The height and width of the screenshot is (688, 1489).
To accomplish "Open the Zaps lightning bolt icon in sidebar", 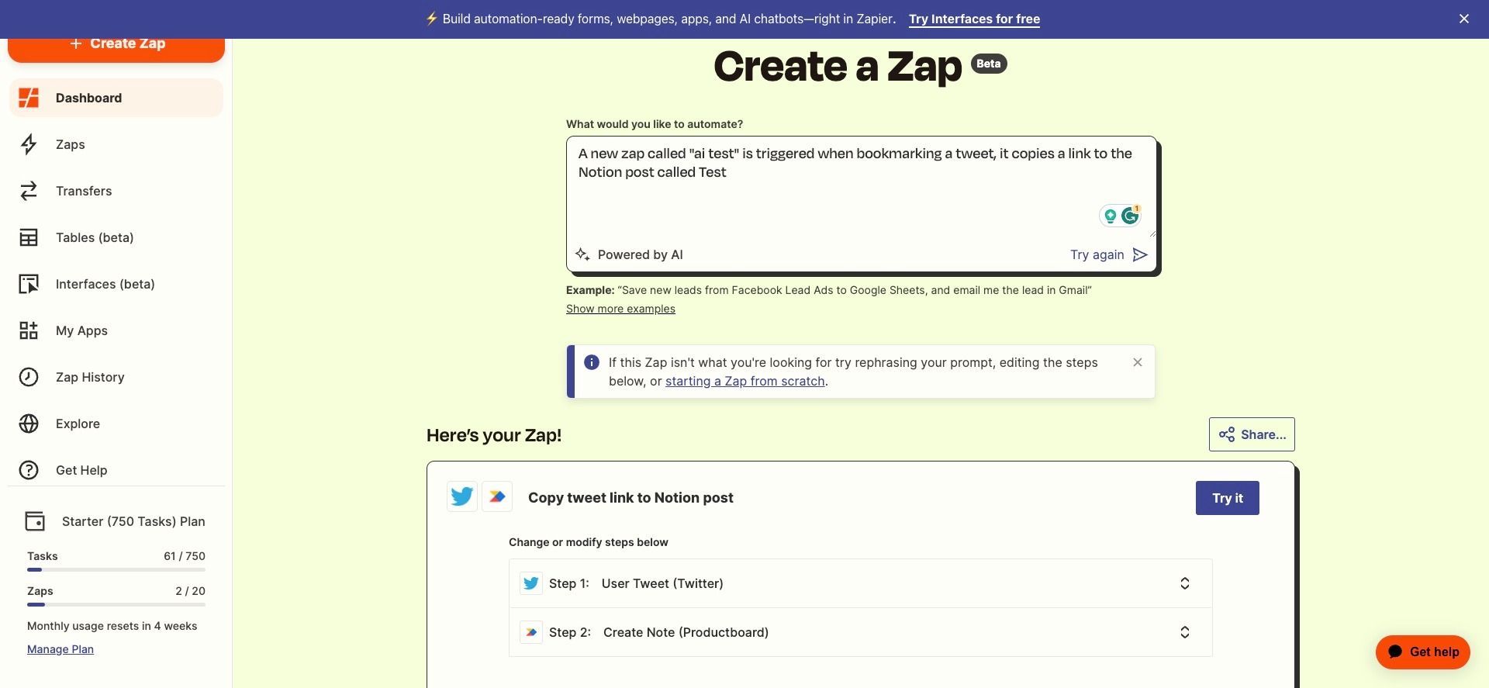I will (x=29, y=144).
